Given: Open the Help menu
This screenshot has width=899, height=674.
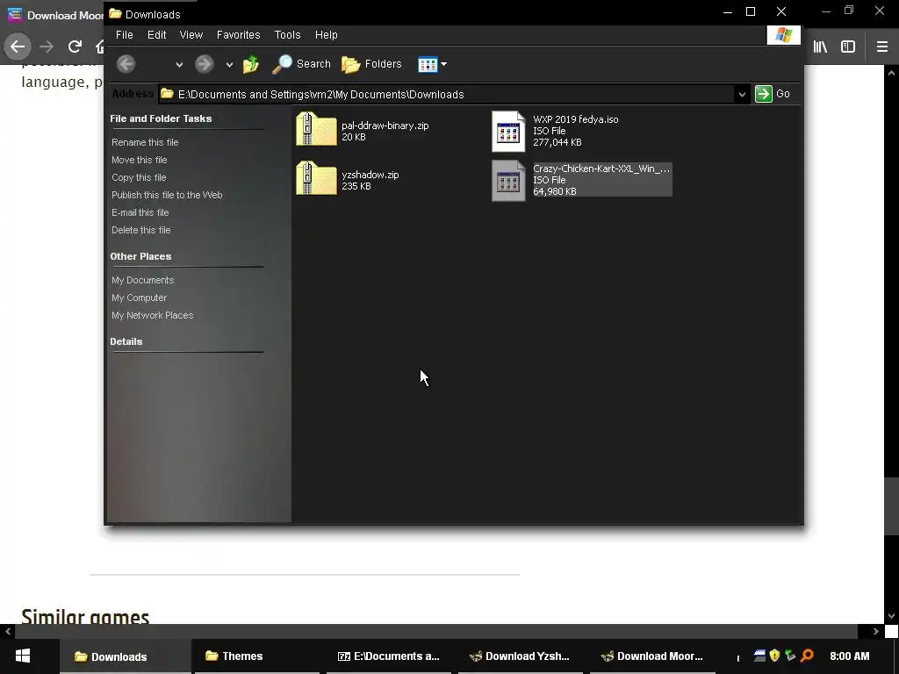Looking at the screenshot, I should pyautogui.click(x=327, y=35).
